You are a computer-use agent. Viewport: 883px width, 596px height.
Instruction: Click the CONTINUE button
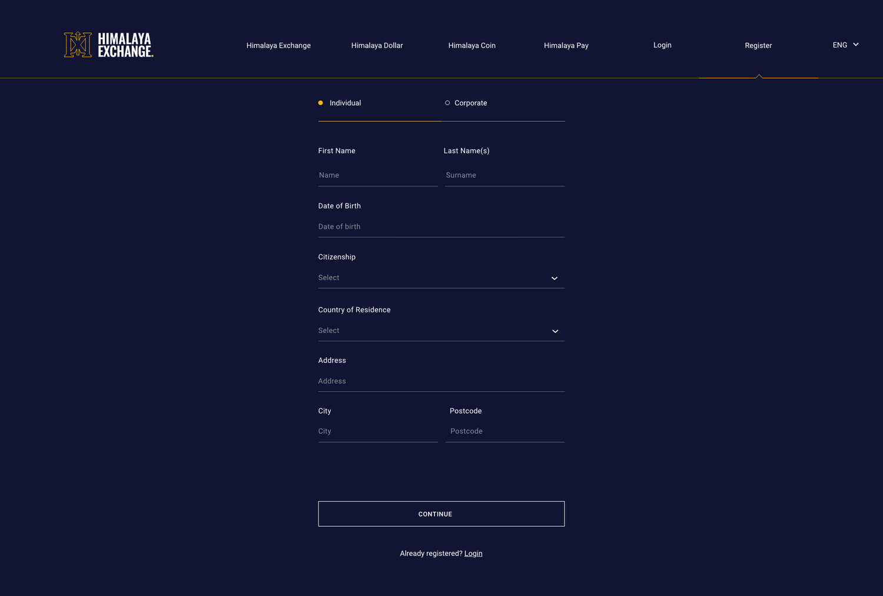(441, 514)
